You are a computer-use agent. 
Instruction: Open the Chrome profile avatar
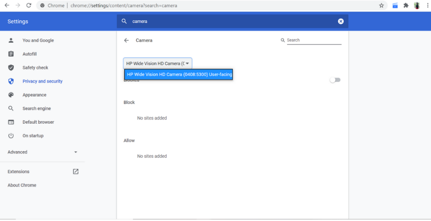click(417, 6)
